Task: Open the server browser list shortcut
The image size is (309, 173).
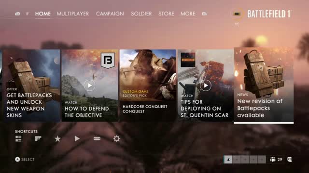Action: pyautogui.click(x=18, y=139)
